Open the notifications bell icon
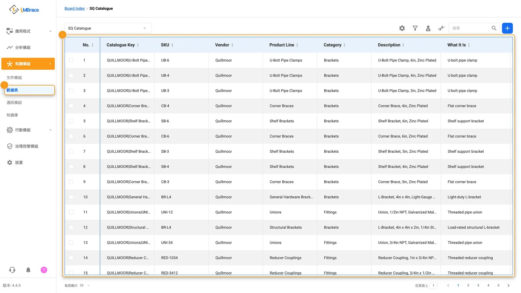This screenshot has height=293, width=521. coord(28,270)
